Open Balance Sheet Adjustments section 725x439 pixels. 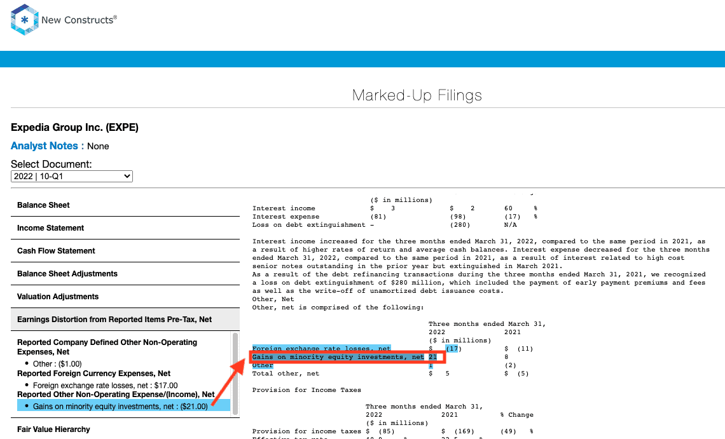point(125,274)
